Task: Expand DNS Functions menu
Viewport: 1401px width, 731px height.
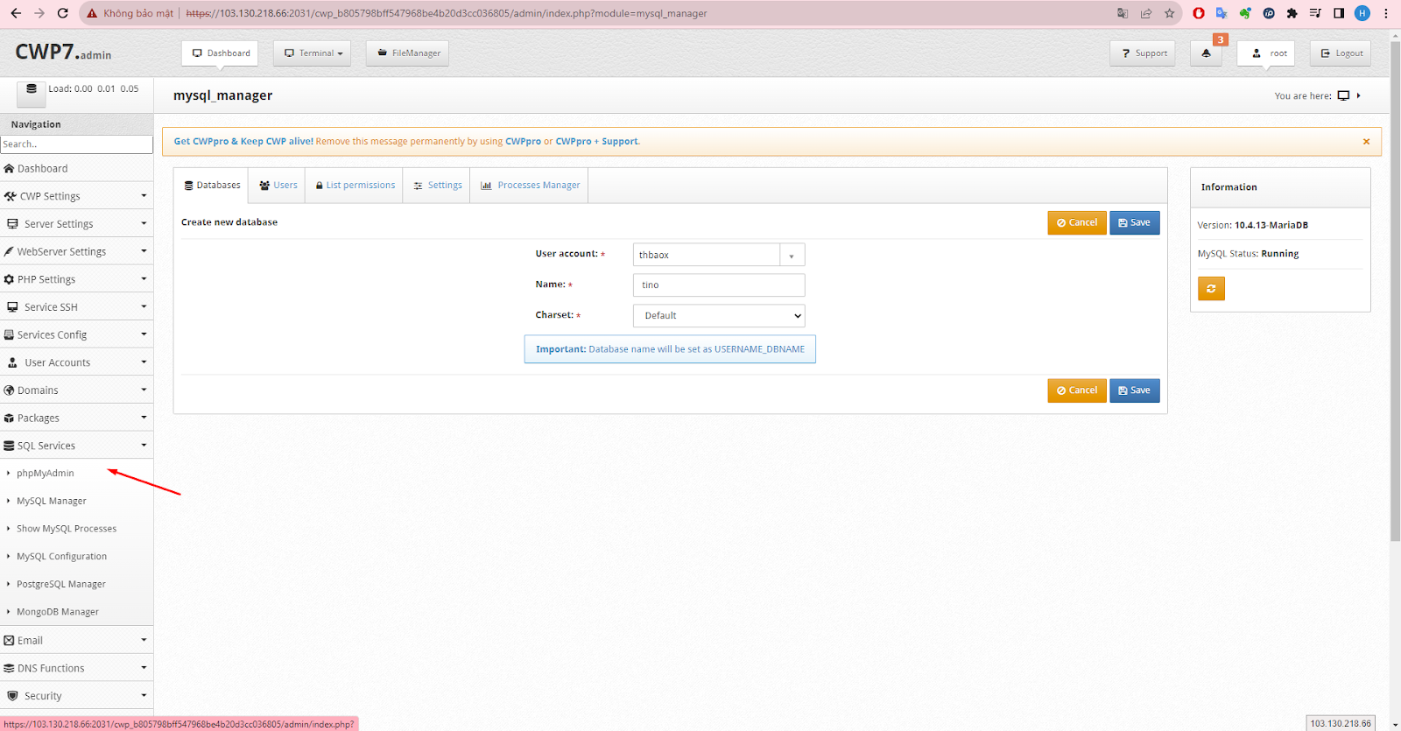Action: click(76, 668)
